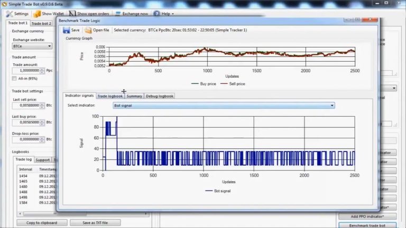The width and height of the screenshot is (406, 228).
Task: Click the Benchmark trade bot button
Action: pyautogui.click(x=367, y=225)
